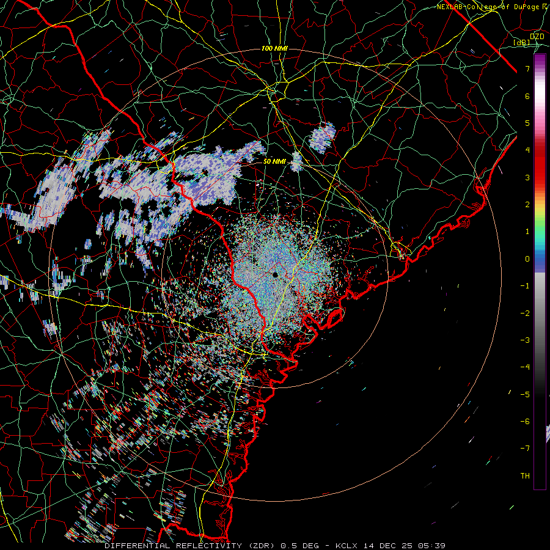Click the "-6" value on the color scale
The height and width of the screenshot is (550, 550).
(525, 422)
